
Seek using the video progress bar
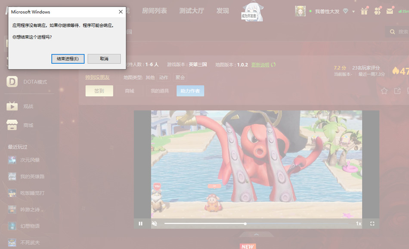(x=257, y=224)
